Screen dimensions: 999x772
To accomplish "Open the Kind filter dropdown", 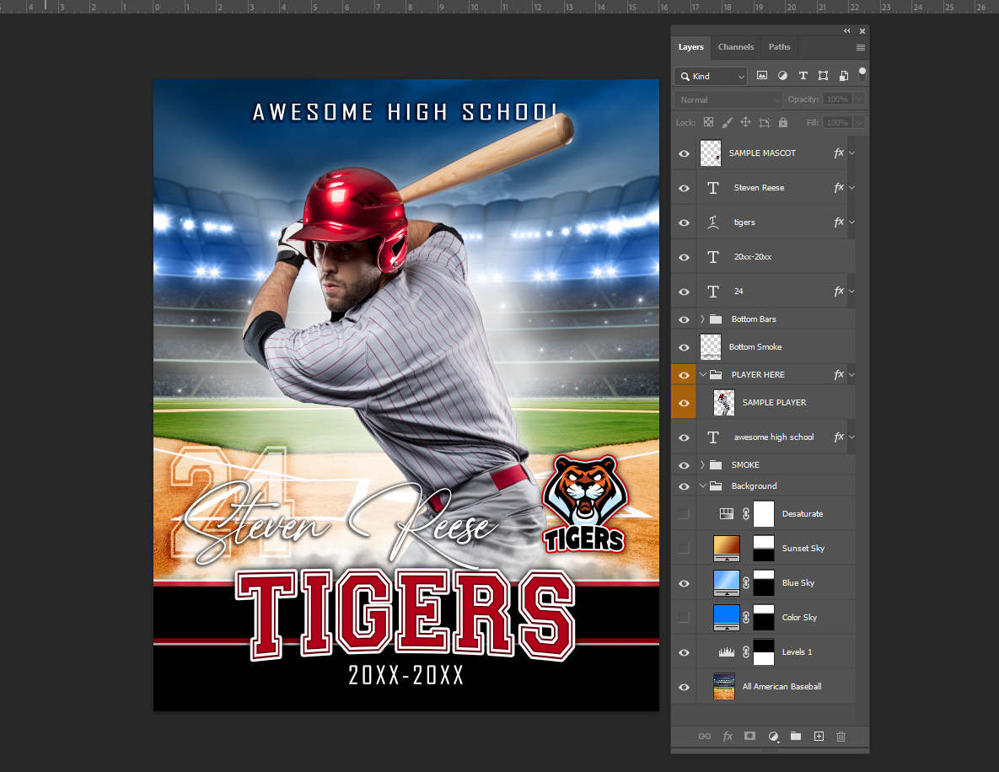I will tap(711, 76).
